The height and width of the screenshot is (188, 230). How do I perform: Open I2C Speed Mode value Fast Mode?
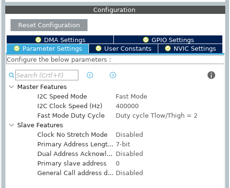[131, 97]
